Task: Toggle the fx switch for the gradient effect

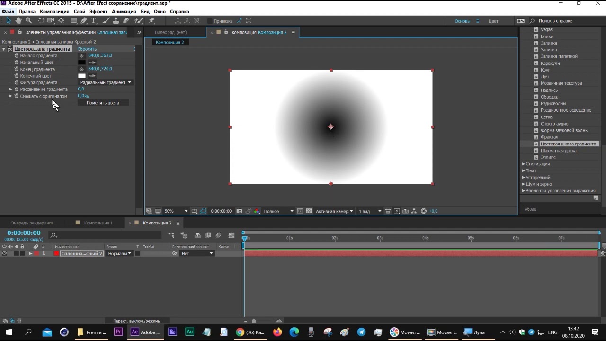Action: (10, 49)
